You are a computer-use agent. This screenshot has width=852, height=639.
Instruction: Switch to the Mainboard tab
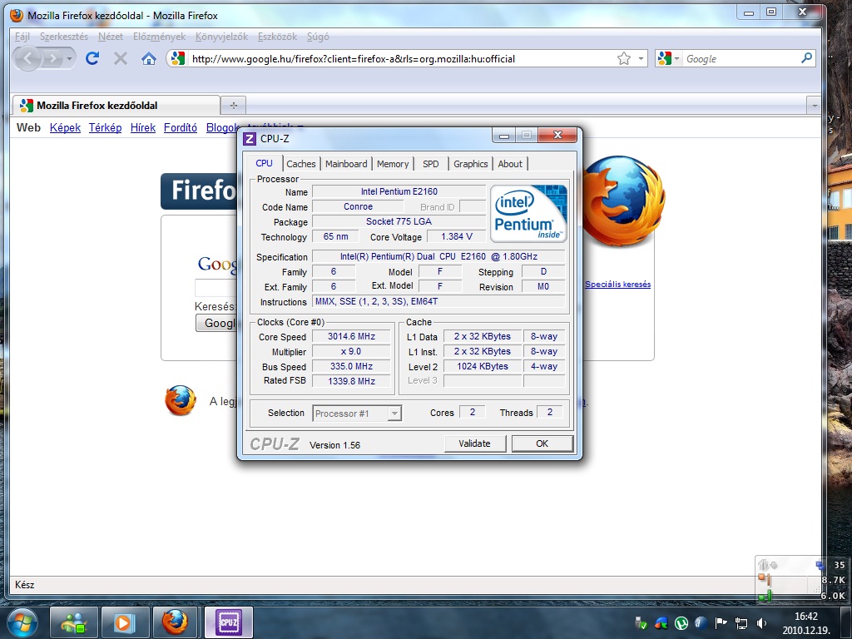346,164
